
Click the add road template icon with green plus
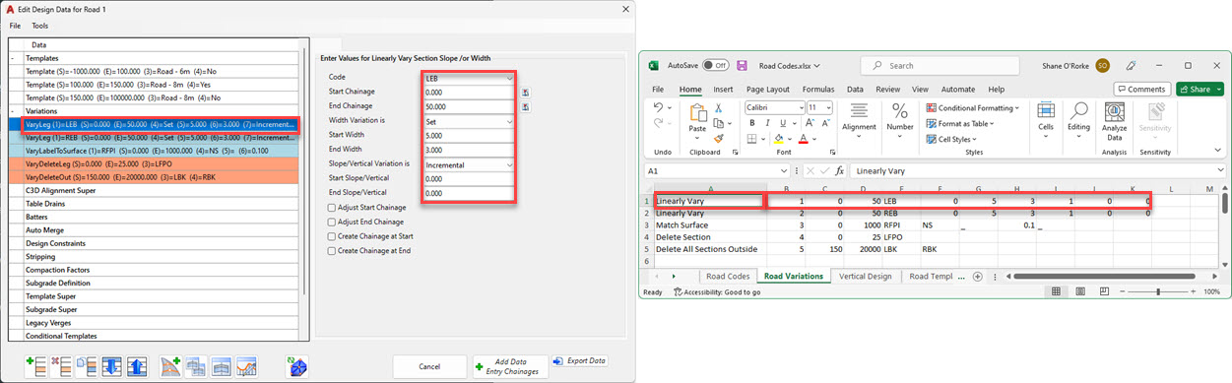pos(170,366)
